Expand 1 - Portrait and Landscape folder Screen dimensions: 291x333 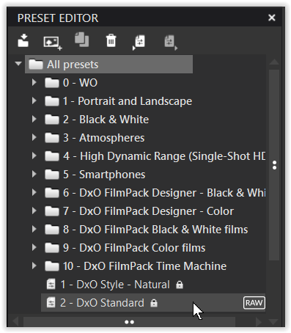pyautogui.click(x=34, y=100)
